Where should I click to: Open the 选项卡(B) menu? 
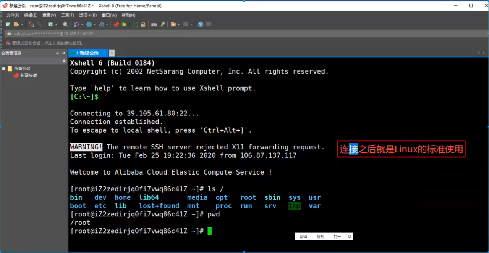pos(88,15)
